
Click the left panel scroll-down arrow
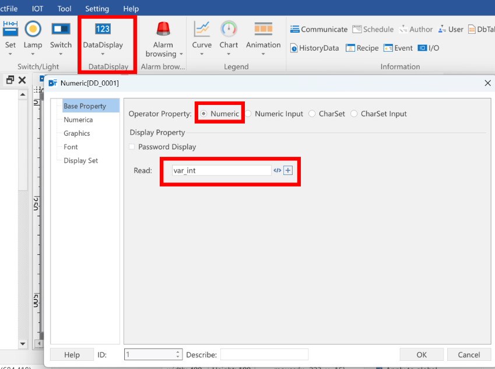(23, 344)
